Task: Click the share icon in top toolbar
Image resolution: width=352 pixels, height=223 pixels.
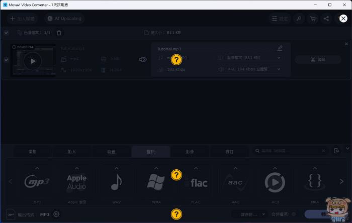Action: coord(326,19)
